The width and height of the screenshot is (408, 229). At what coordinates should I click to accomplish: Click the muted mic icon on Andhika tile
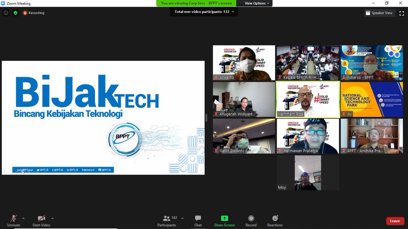coord(344,151)
